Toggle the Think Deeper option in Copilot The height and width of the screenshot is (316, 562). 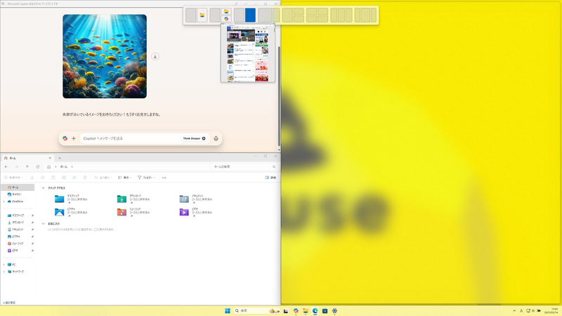[194, 138]
